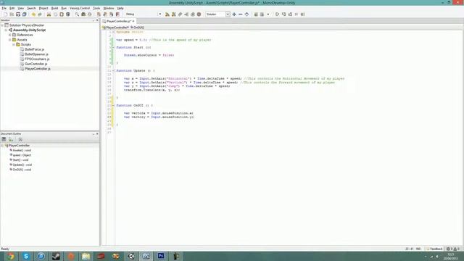Click the Reset Zoom toolbar icon
464x261 pixels.
pos(246,14)
